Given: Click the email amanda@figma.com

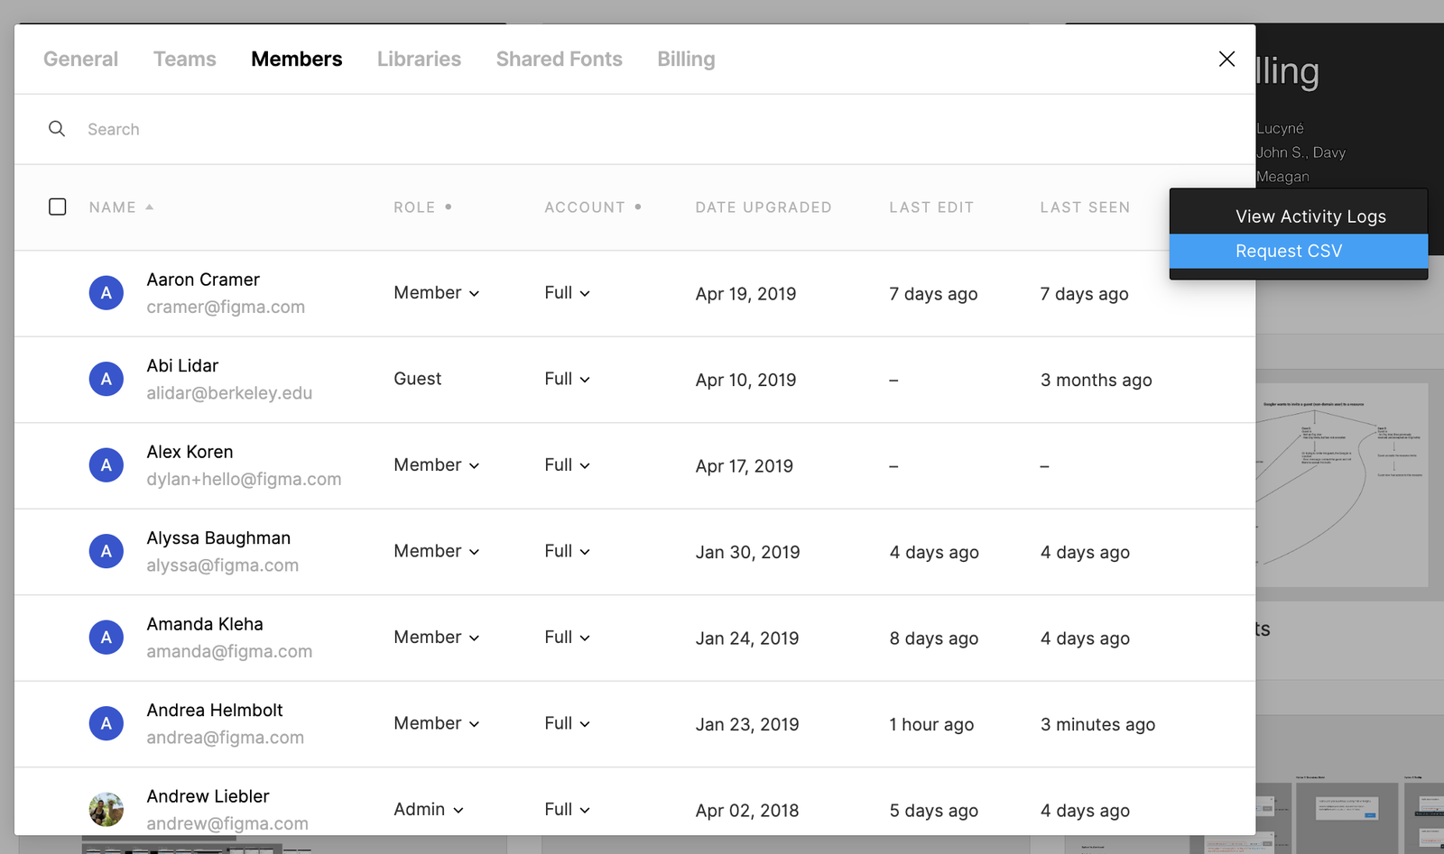Looking at the screenshot, I should click(x=229, y=651).
